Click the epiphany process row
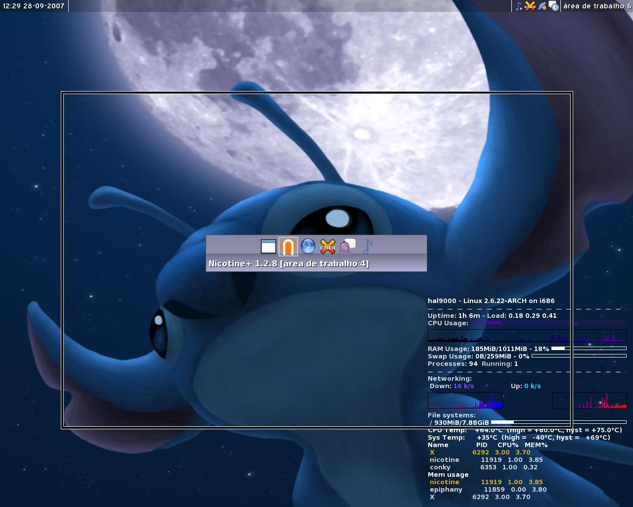Viewport: 633px width, 507px height. [488, 489]
